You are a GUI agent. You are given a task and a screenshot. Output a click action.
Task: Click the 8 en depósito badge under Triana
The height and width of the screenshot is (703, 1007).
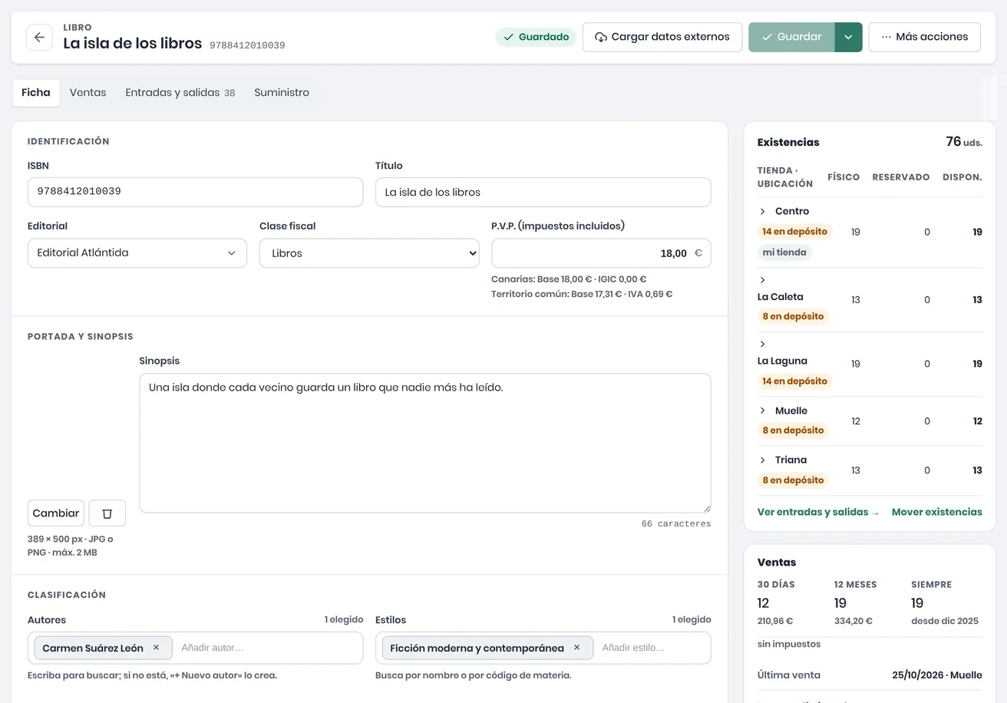point(793,480)
